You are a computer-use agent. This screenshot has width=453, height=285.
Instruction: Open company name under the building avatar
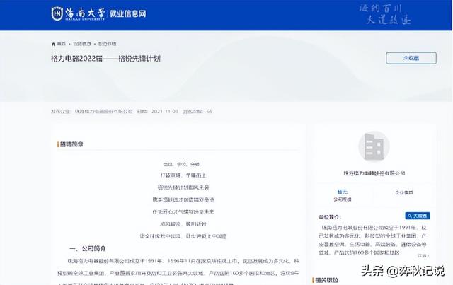[374, 173]
